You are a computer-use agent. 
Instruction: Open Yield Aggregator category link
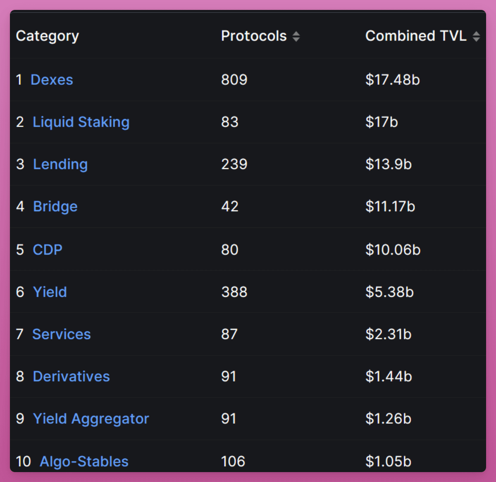[x=91, y=418]
